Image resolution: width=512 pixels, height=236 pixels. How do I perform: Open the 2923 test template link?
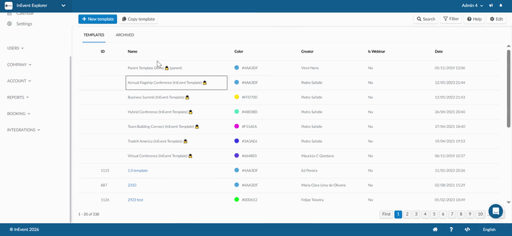[x=135, y=200]
